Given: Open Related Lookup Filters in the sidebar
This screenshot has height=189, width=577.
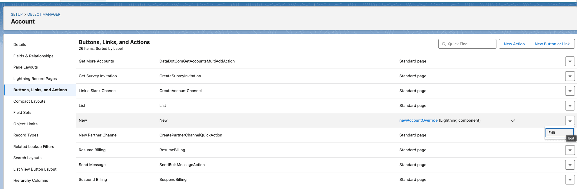Looking at the screenshot, I should pos(34,146).
